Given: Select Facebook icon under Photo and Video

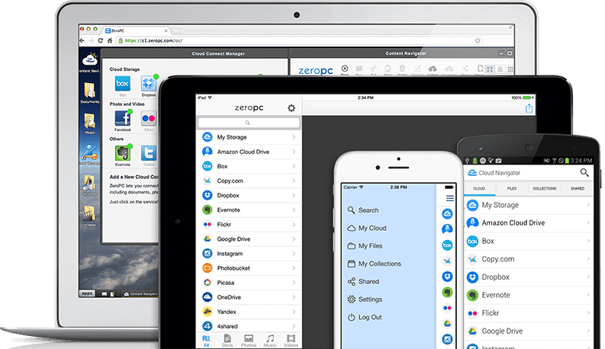Looking at the screenshot, I should [123, 119].
